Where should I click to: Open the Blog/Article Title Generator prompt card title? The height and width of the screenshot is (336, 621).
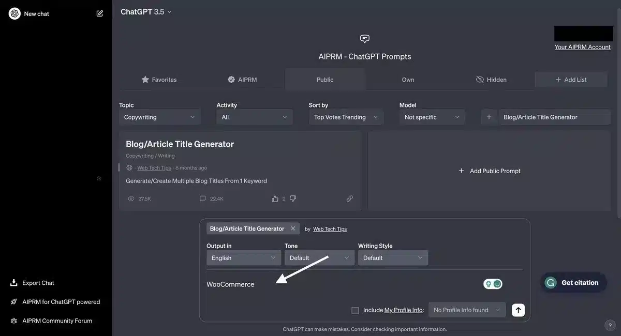[x=180, y=144]
